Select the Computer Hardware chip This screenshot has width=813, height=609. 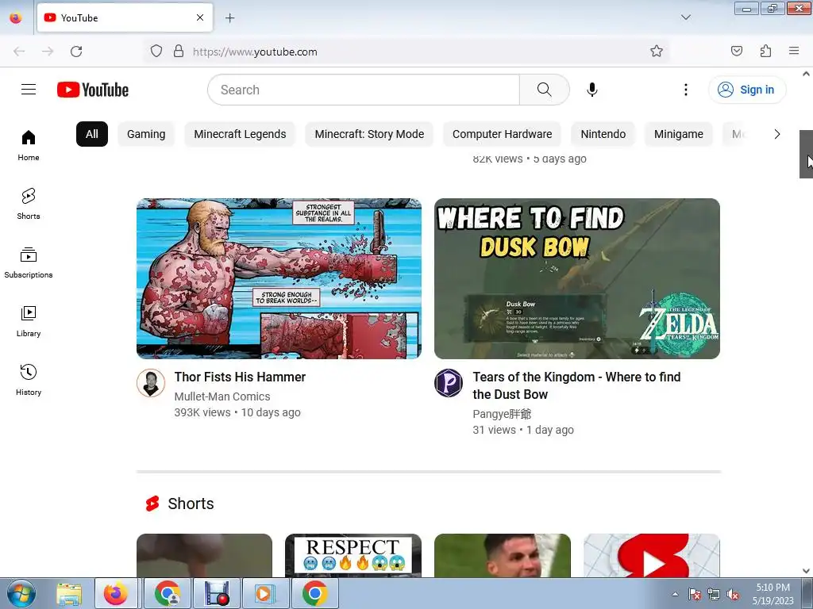pyautogui.click(x=502, y=134)
